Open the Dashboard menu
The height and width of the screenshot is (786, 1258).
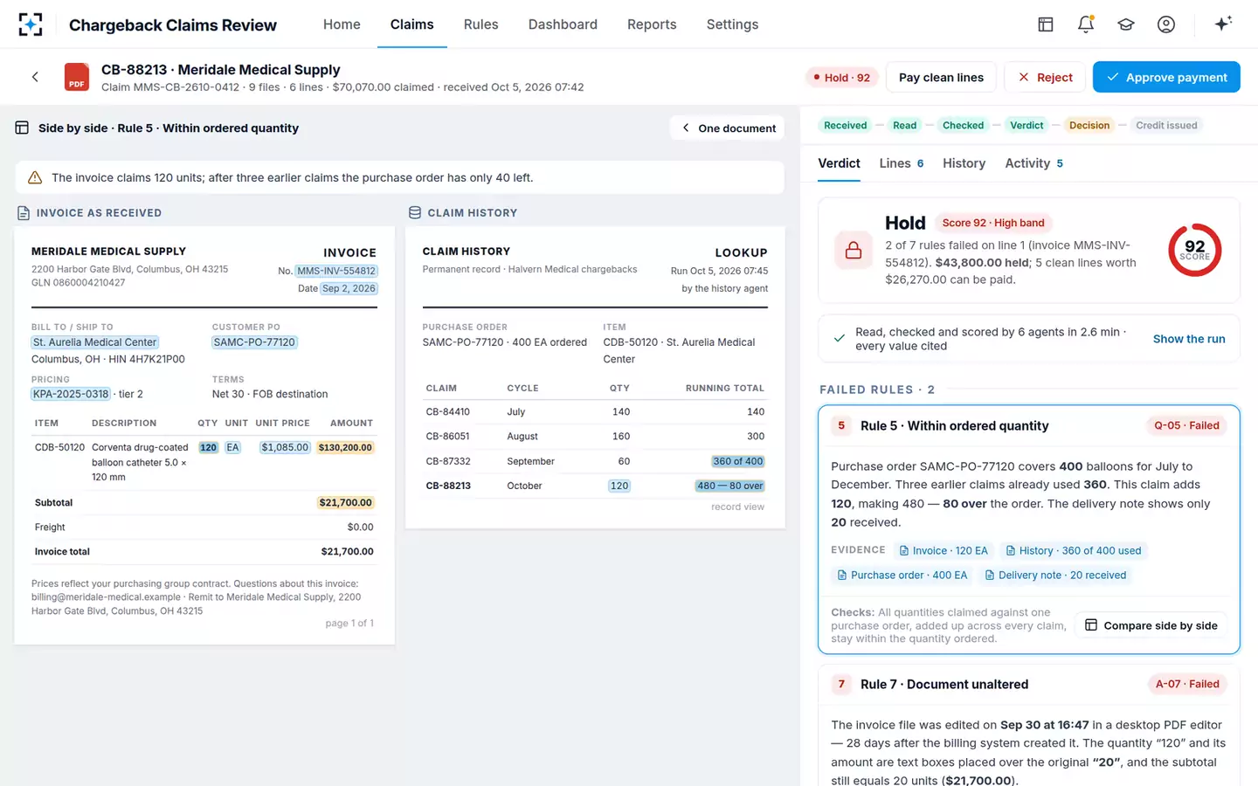[563, 24]
